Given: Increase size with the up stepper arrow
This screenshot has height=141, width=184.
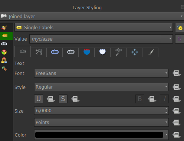Looking at the screenshot, I should tap(166, 109).
